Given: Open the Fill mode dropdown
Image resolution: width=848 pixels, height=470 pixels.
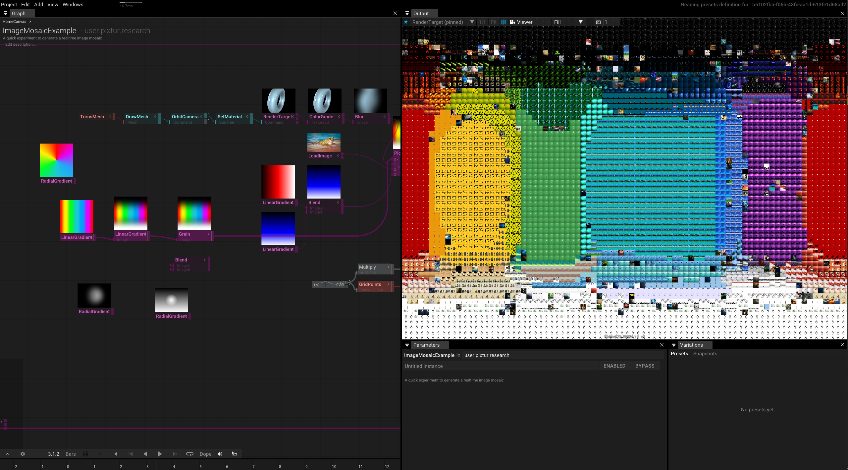Looking at the screenshot, I should (568, 22).
